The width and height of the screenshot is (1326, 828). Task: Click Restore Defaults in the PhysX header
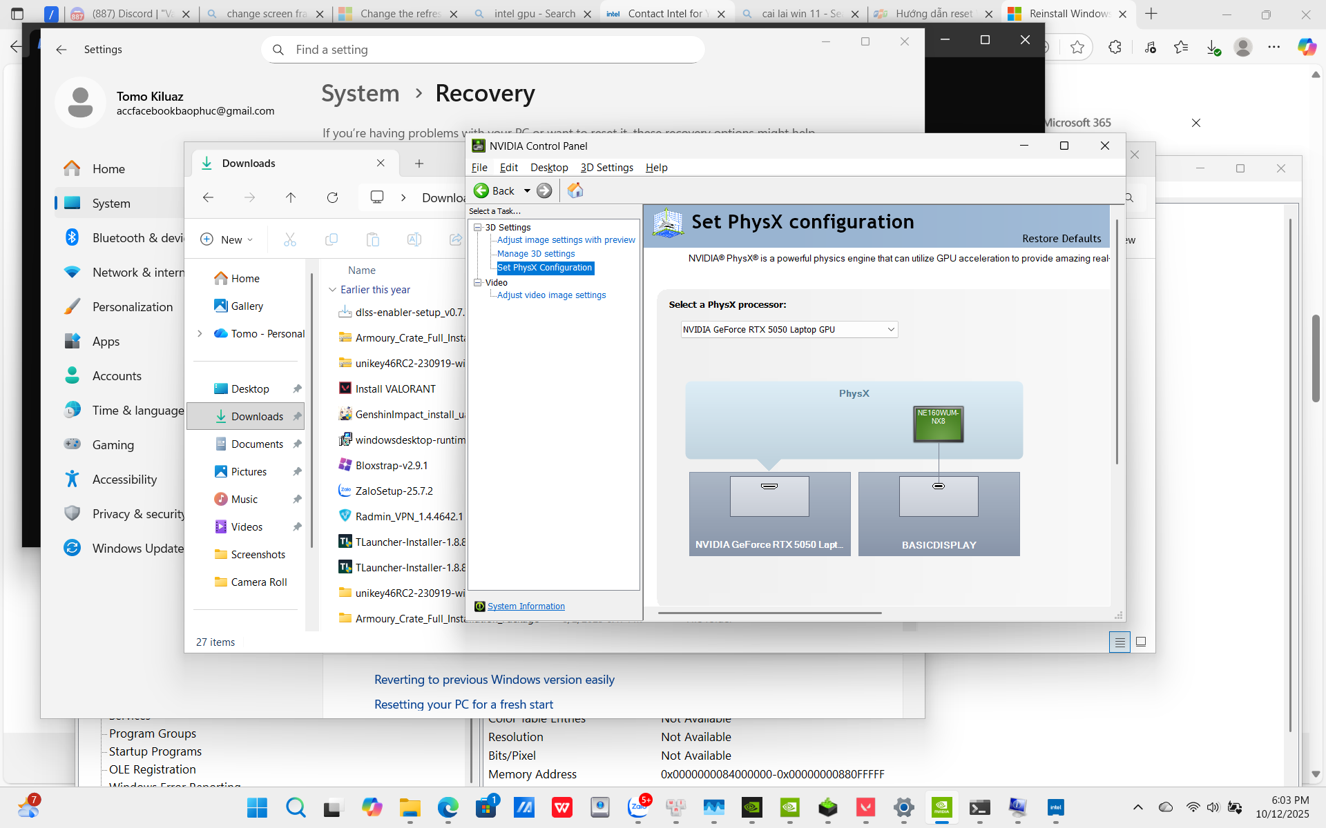1061,239
